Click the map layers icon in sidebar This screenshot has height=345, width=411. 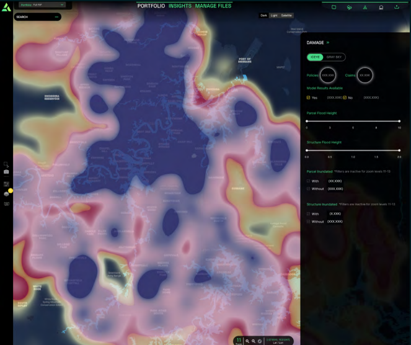point(6,194)
